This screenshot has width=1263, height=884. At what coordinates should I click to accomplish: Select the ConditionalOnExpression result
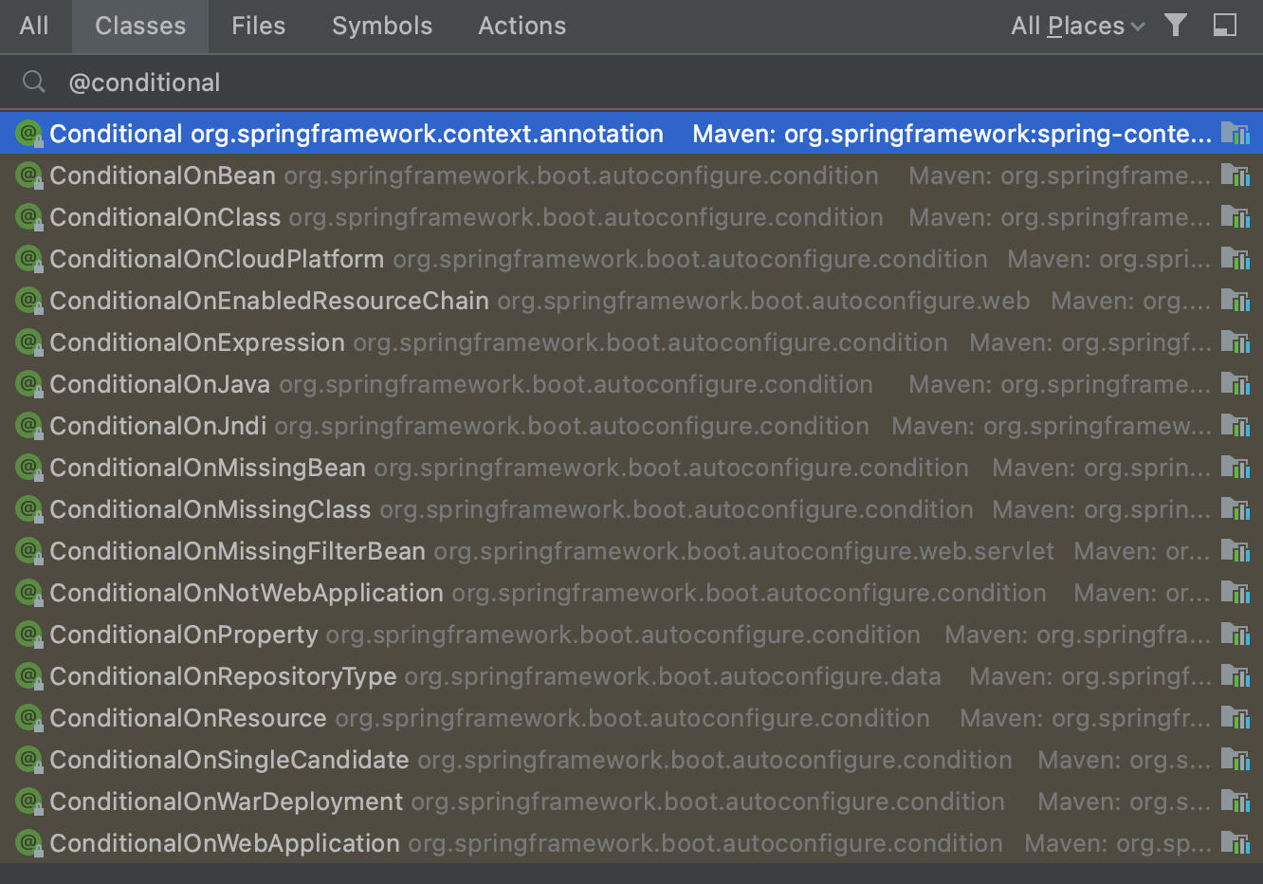pyautogui.click(x=631, y=342)
